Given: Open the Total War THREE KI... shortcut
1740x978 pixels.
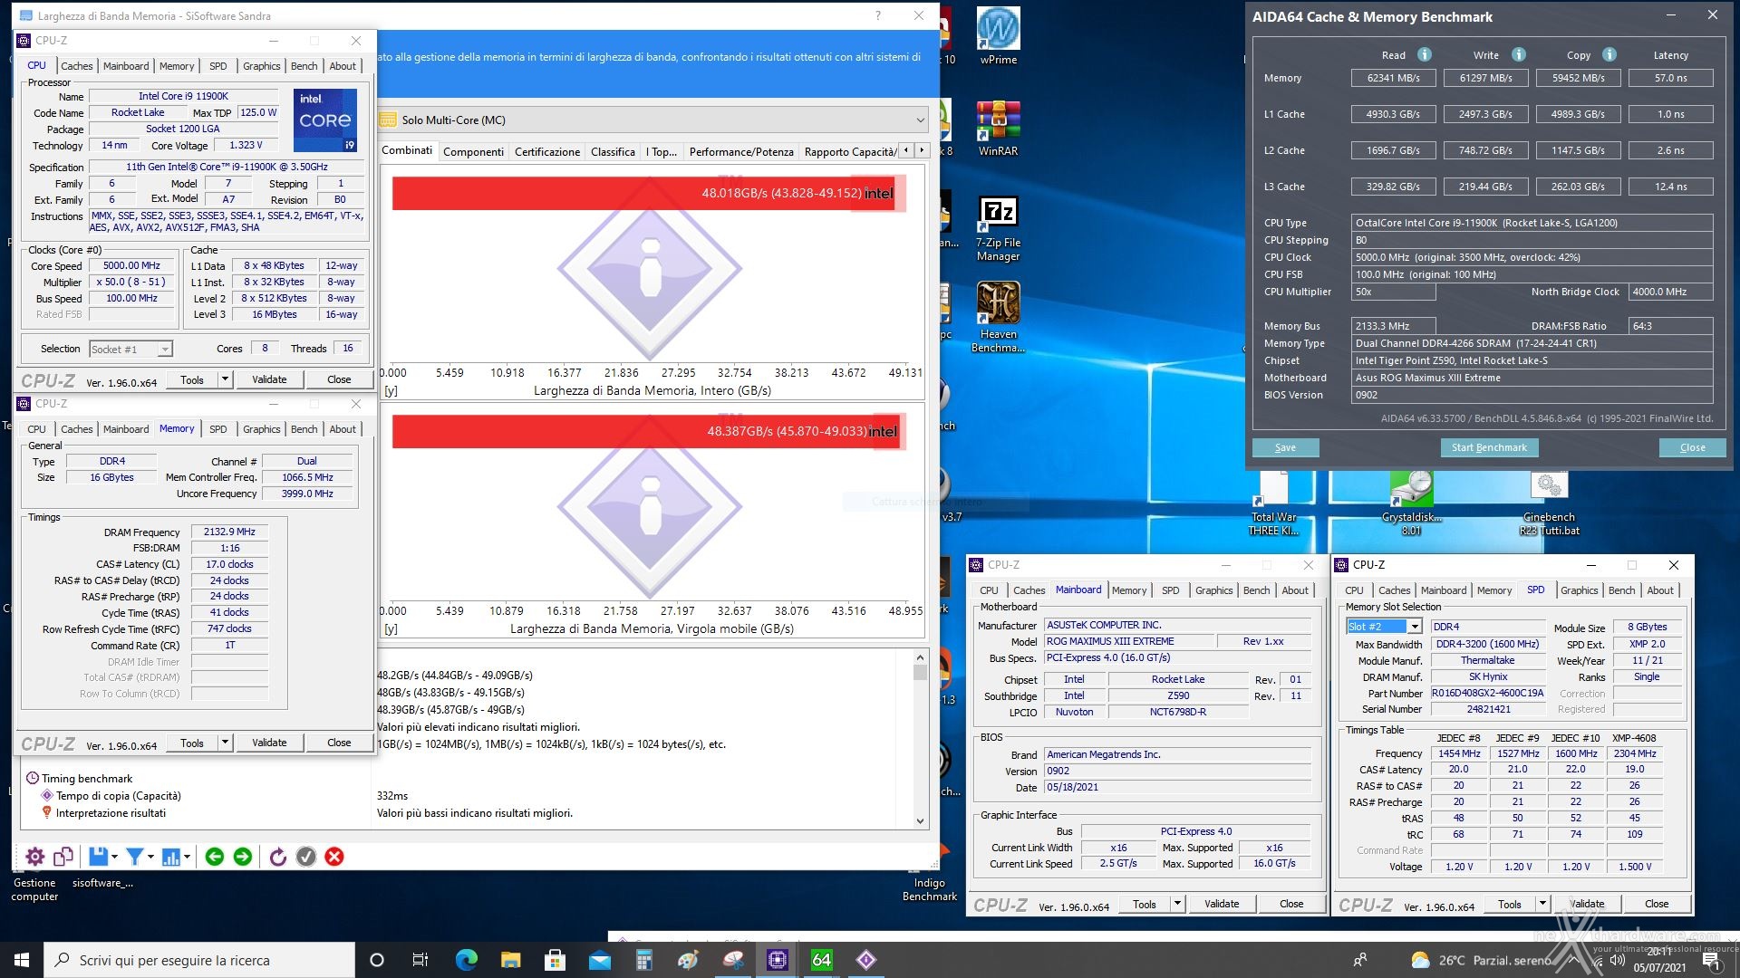Looking at the screenshot, I should click(x=1273, y=503).
